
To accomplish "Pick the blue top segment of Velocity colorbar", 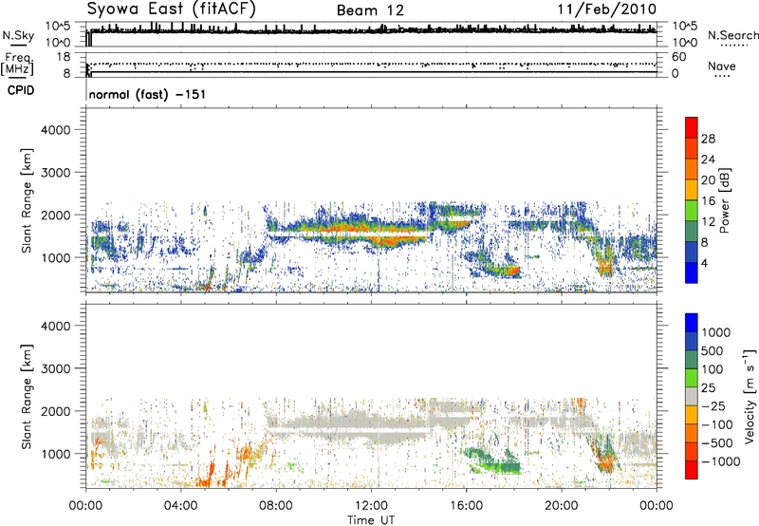I will pos(692,323).
